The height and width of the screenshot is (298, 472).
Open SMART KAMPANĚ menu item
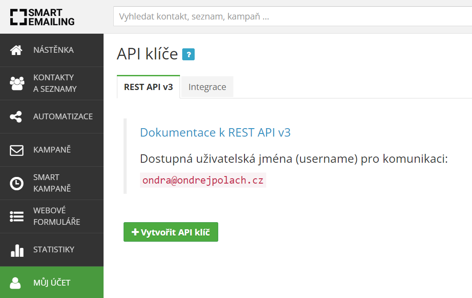(x=52, y=183)
